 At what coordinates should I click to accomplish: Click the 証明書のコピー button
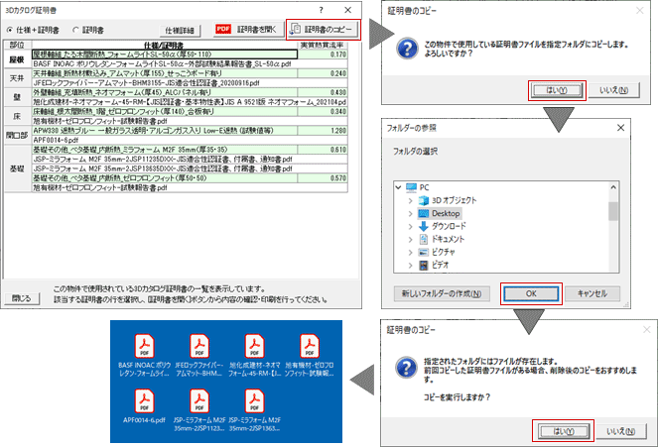(x=324, y=30)
